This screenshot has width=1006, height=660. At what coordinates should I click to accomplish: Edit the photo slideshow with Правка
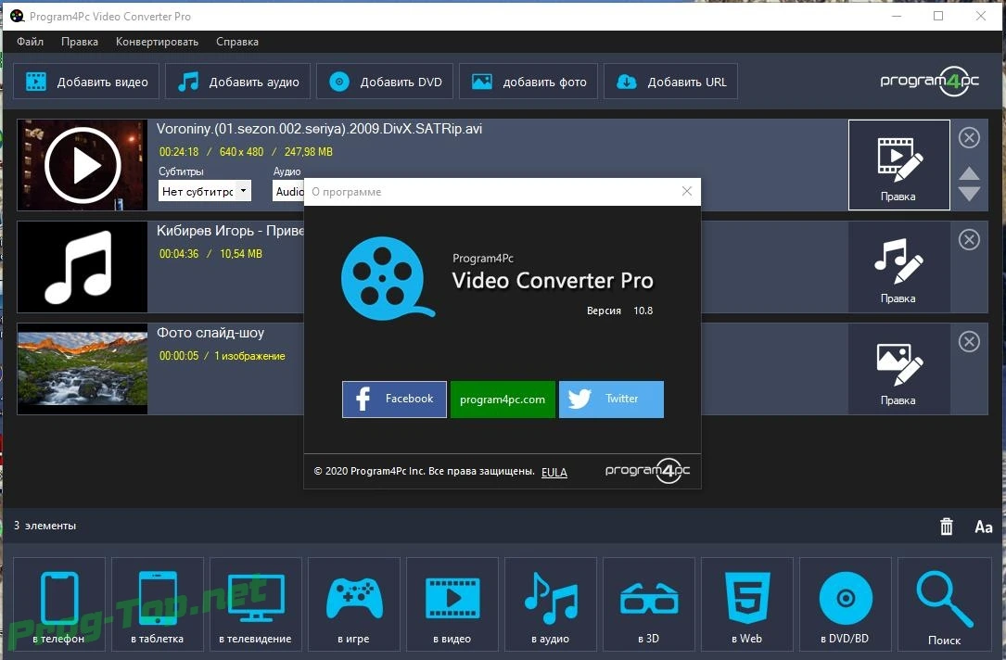pos(898,369)
